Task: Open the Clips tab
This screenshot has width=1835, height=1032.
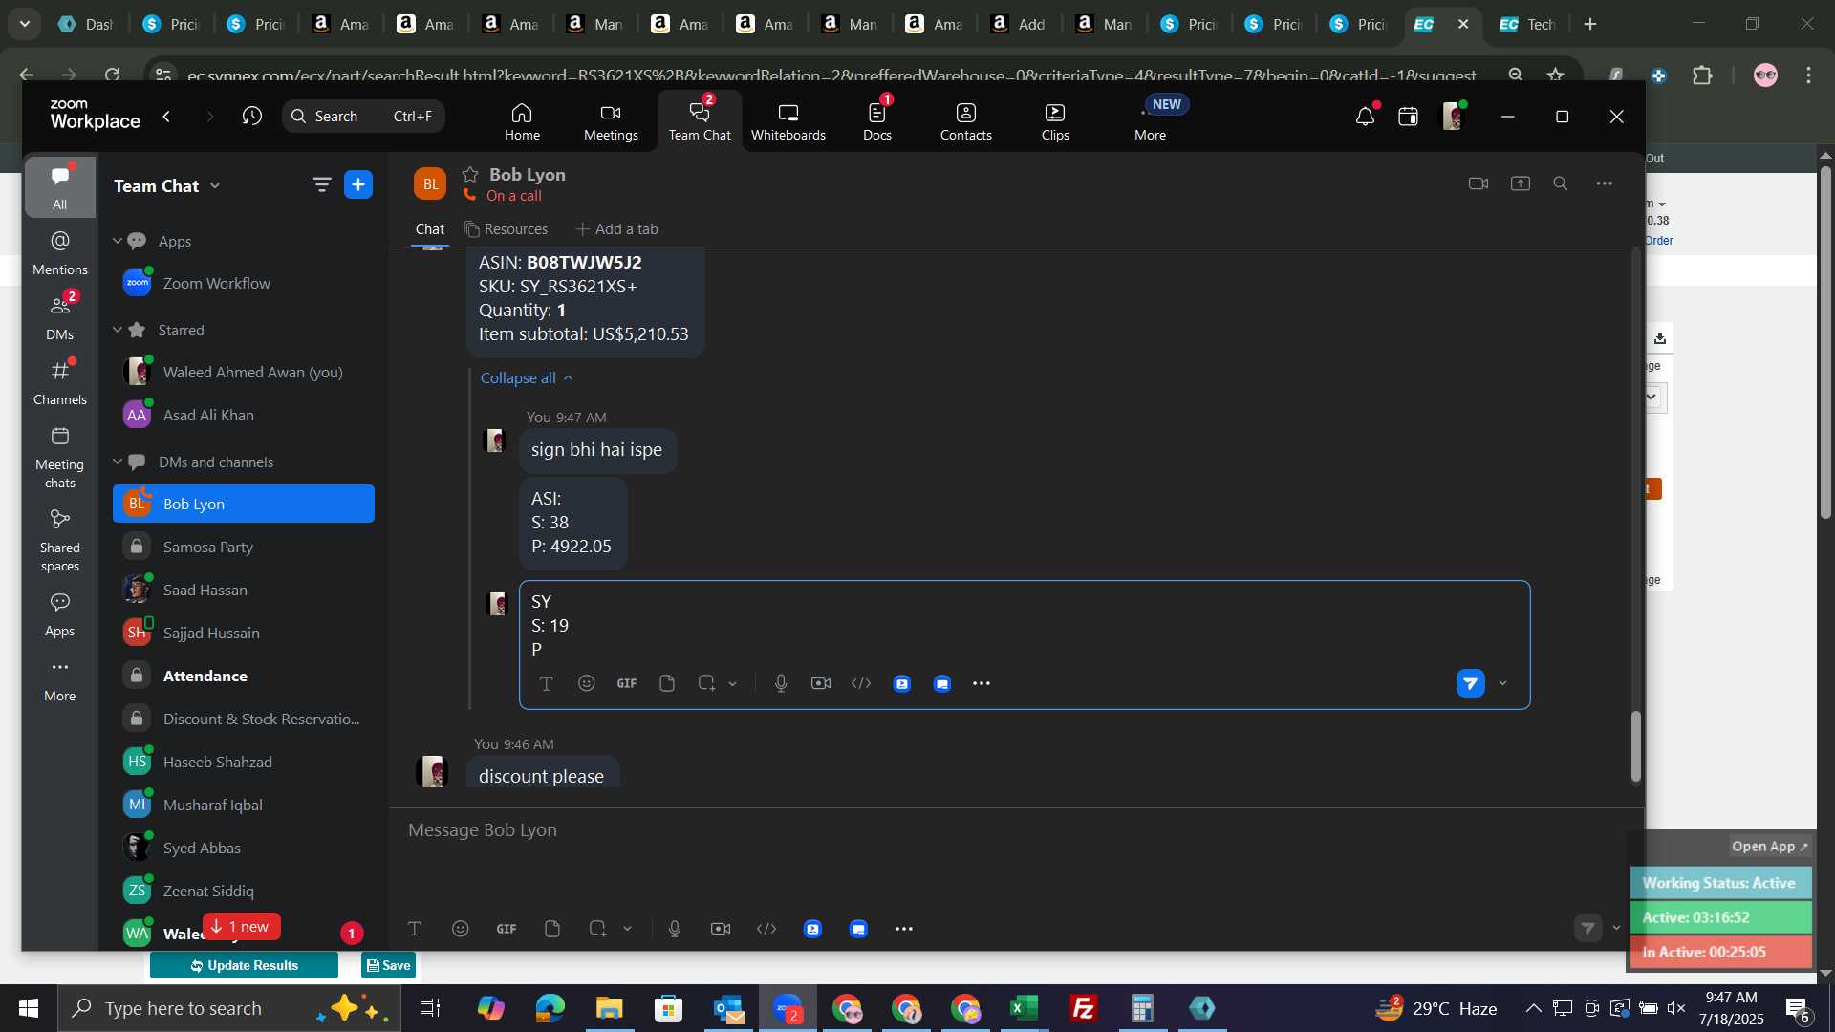Action: click(1055, 121)
